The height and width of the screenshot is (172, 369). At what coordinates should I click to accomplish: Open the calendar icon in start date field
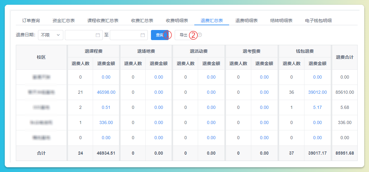point(98,35)
